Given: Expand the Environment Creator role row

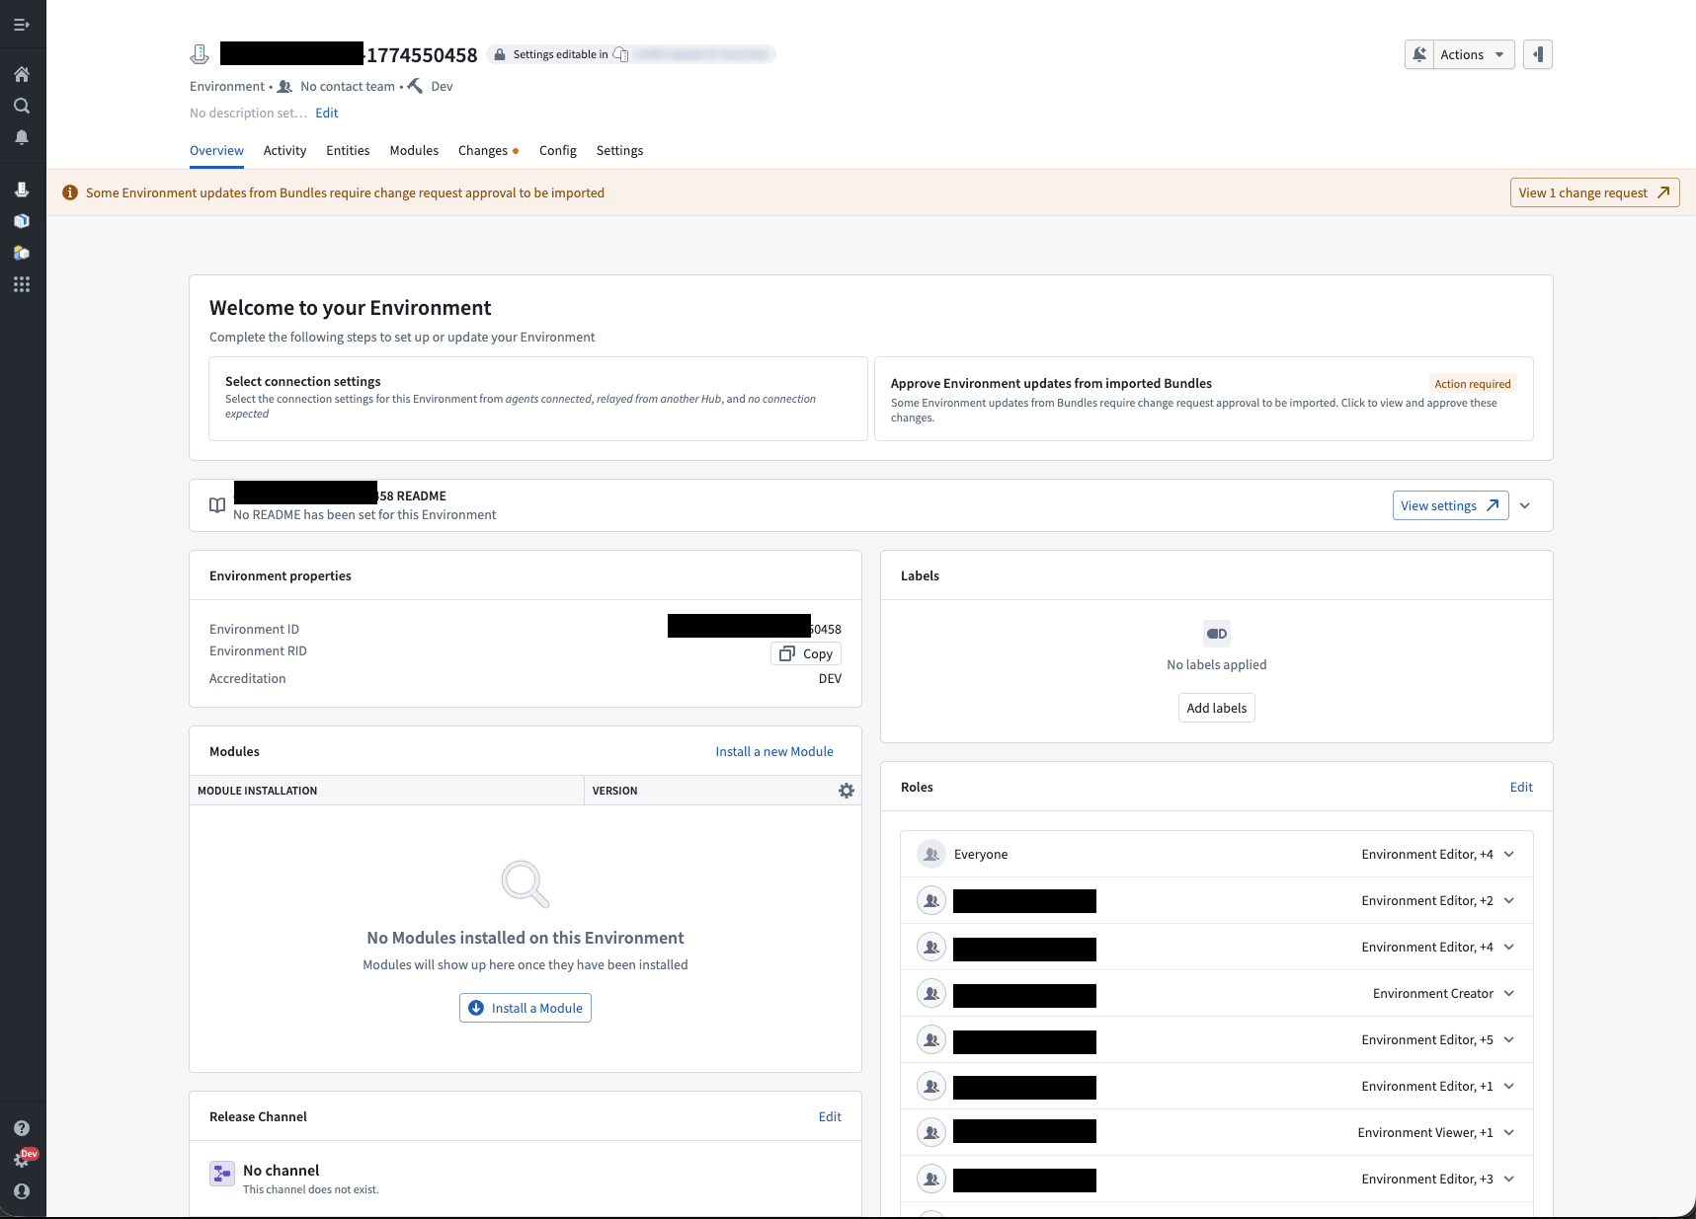Looking at the screenshot, I should pyautogui.click(x=1509, y=993).
